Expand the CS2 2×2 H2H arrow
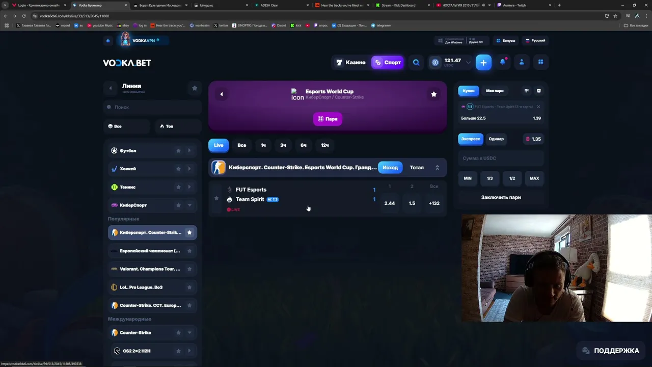This screenshot has height=367, width=652. pos(189,351)
